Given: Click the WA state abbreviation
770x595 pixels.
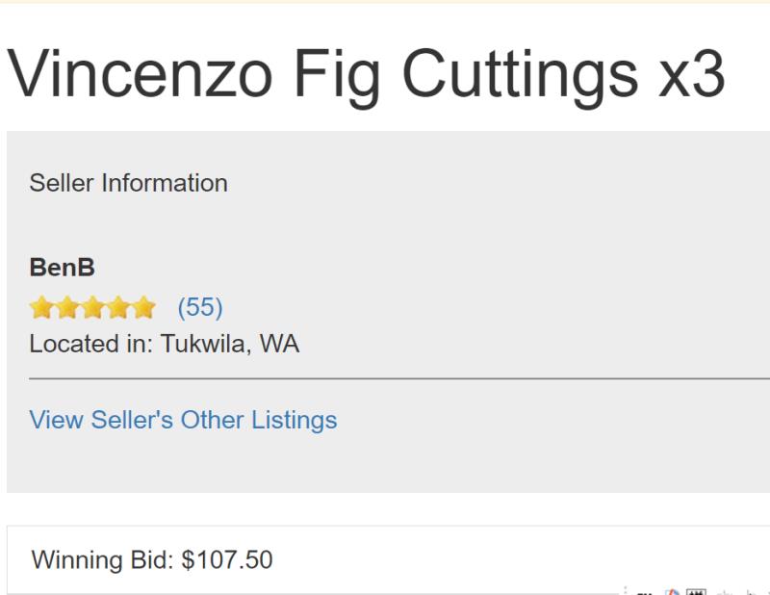Looking at the screenshot, I should click(279, 344).
